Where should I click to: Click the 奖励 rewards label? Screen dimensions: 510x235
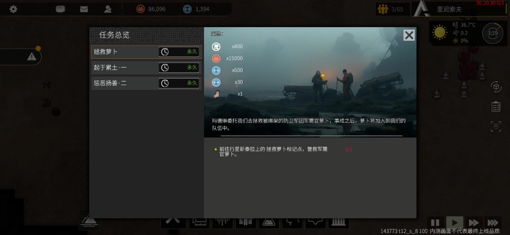click(217, 34)
